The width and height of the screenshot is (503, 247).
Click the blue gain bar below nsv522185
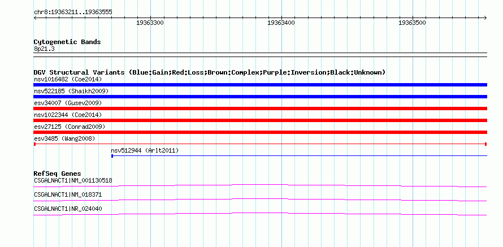click(260, 97)
